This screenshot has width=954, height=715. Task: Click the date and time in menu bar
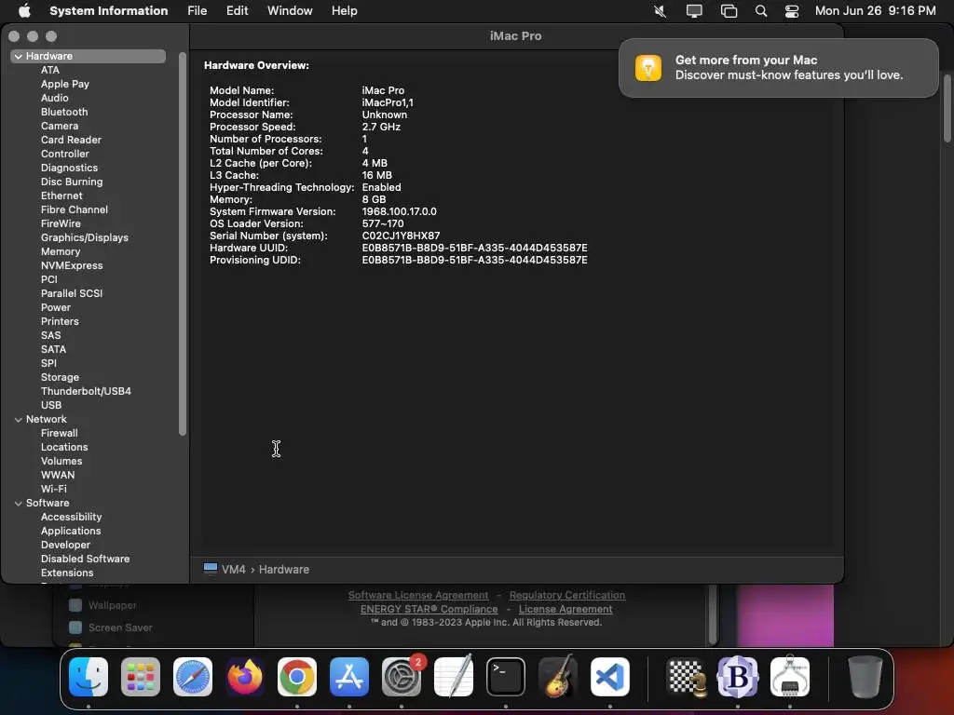[x=875, y=11]
